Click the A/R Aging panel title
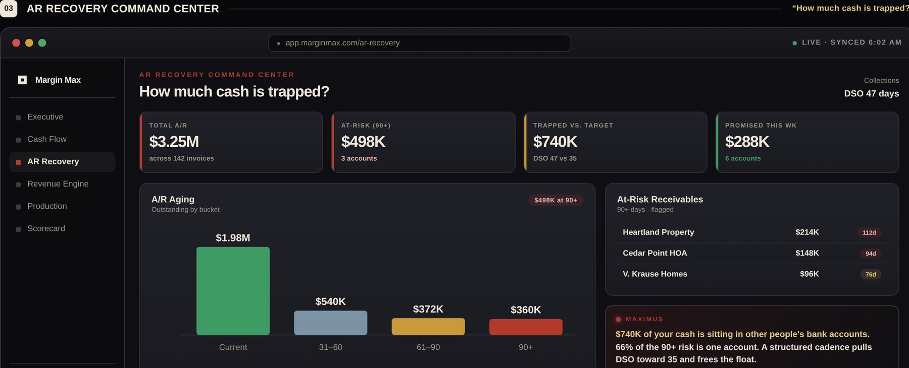This screenshot has height=368, width=909. tap(173, 199)
